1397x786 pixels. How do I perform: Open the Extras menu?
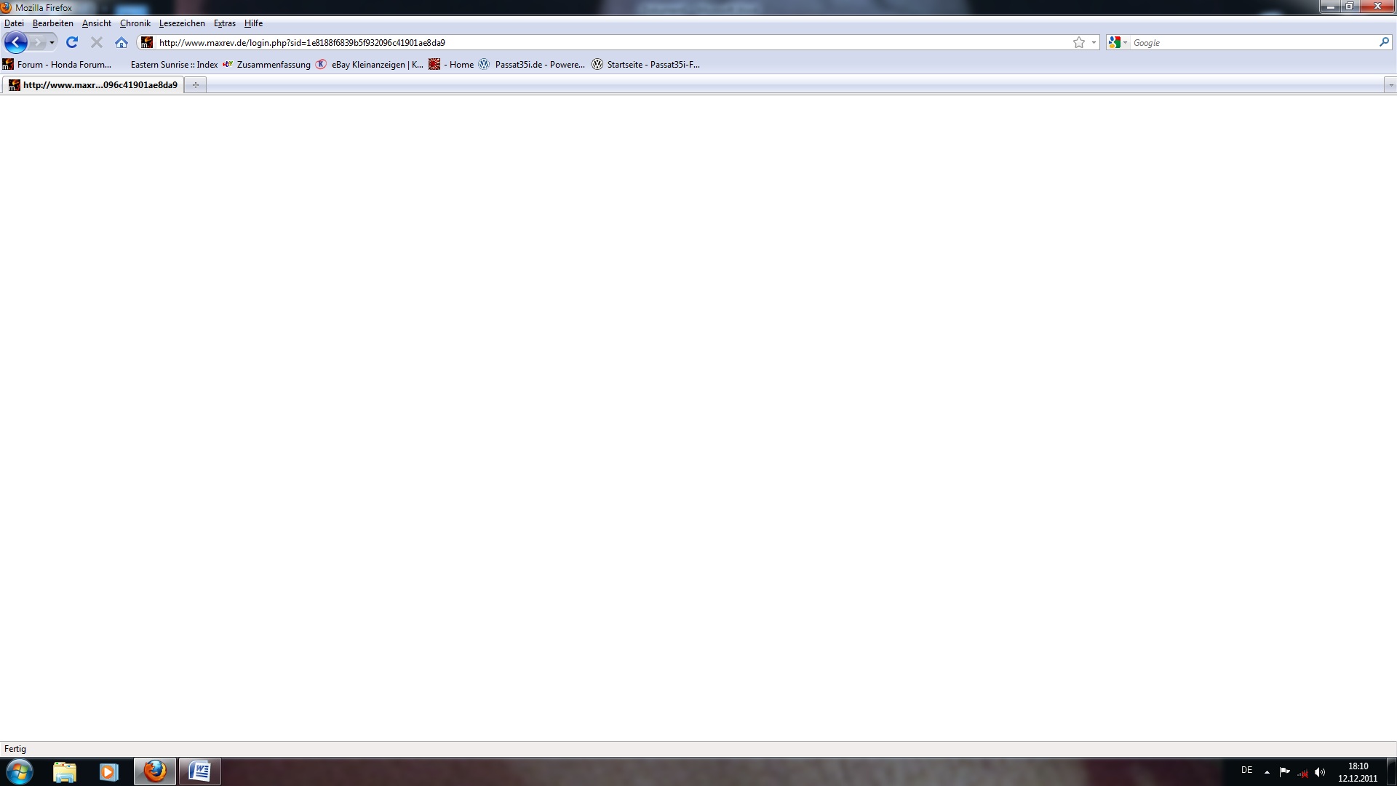tap(224, 23)
